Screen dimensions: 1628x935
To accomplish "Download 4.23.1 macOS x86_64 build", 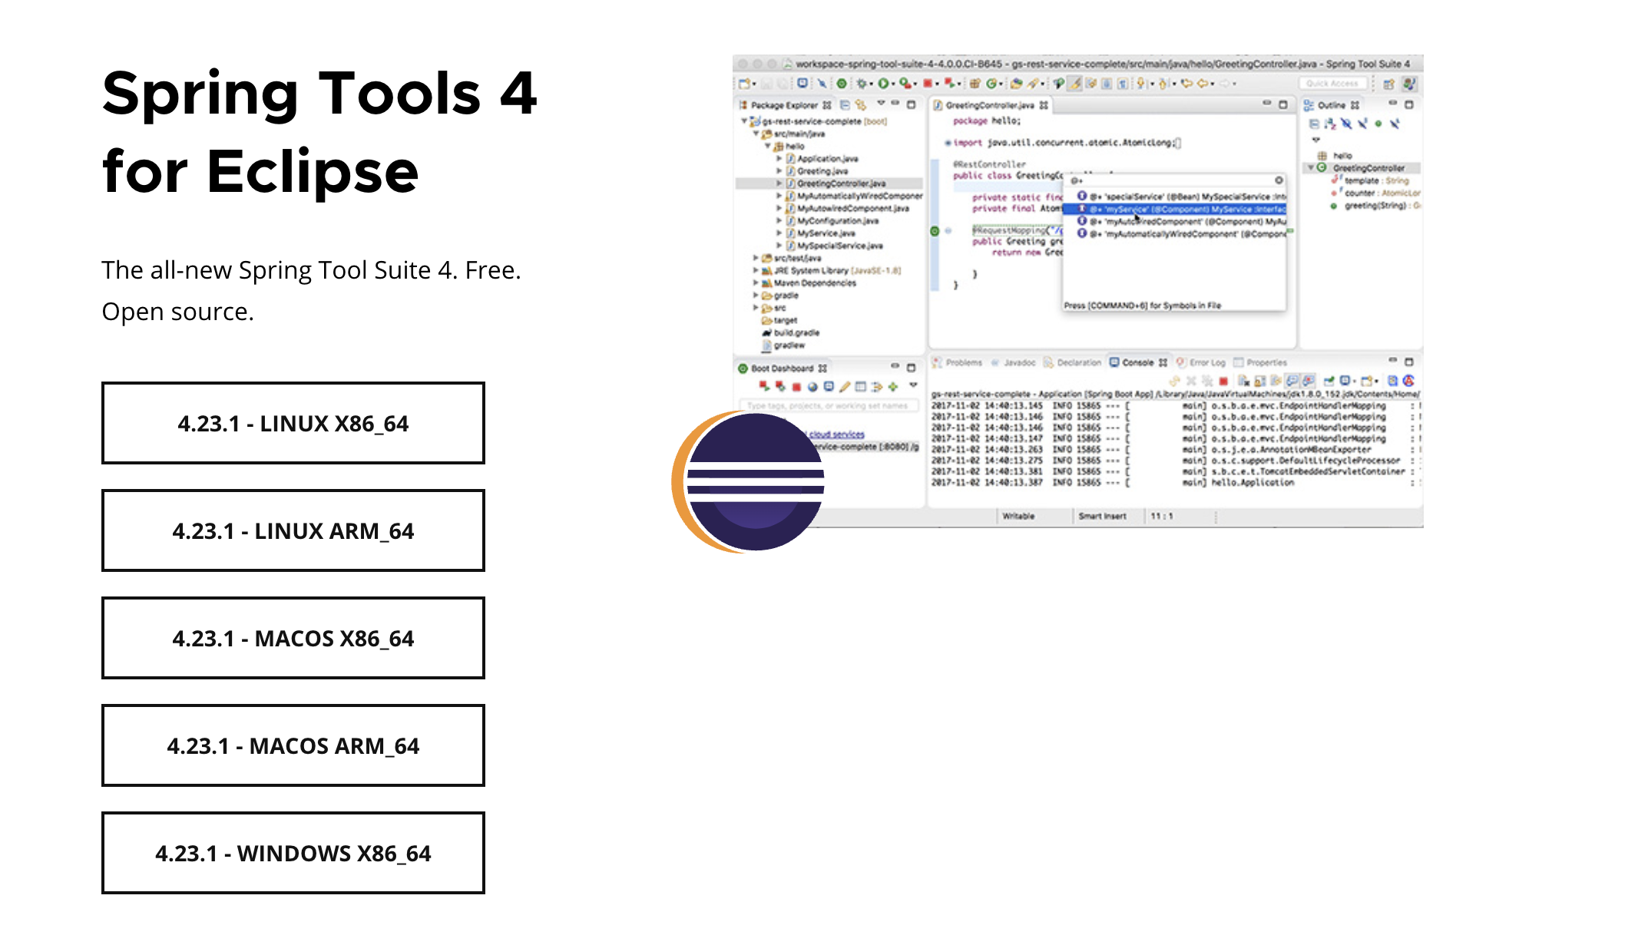I will click(293, 638).
